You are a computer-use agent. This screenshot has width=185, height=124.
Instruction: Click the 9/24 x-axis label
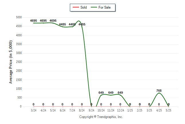click(x=91, y=110)
